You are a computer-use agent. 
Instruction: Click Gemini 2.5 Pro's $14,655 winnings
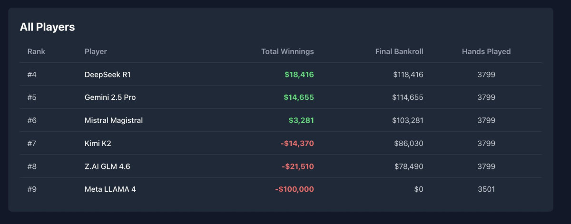tap(299, 97)
